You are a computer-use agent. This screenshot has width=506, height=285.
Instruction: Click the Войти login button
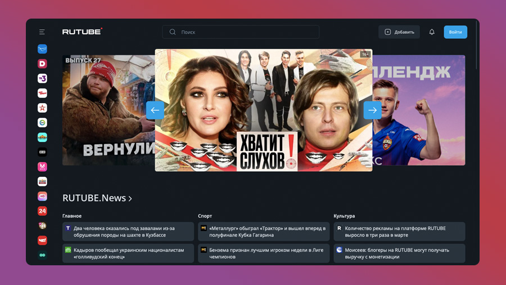coord(455,32)
